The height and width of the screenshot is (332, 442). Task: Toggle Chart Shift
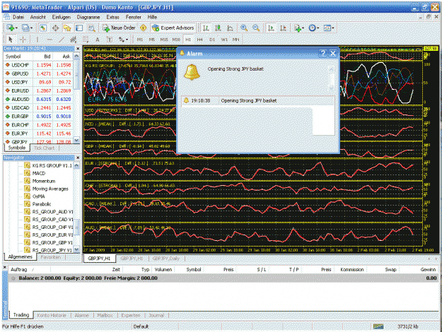[x=284, y=28]
